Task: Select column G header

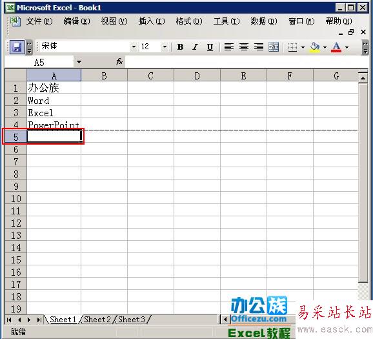Action: (x=336, y=76)
